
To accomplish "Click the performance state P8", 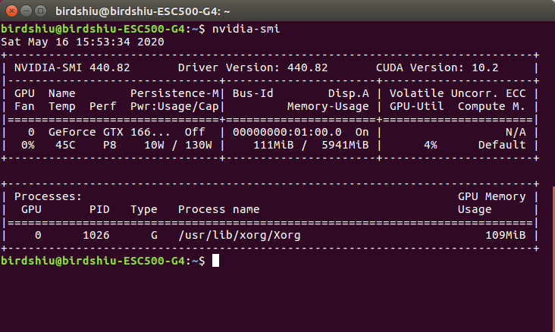I will tap(110, 145).
